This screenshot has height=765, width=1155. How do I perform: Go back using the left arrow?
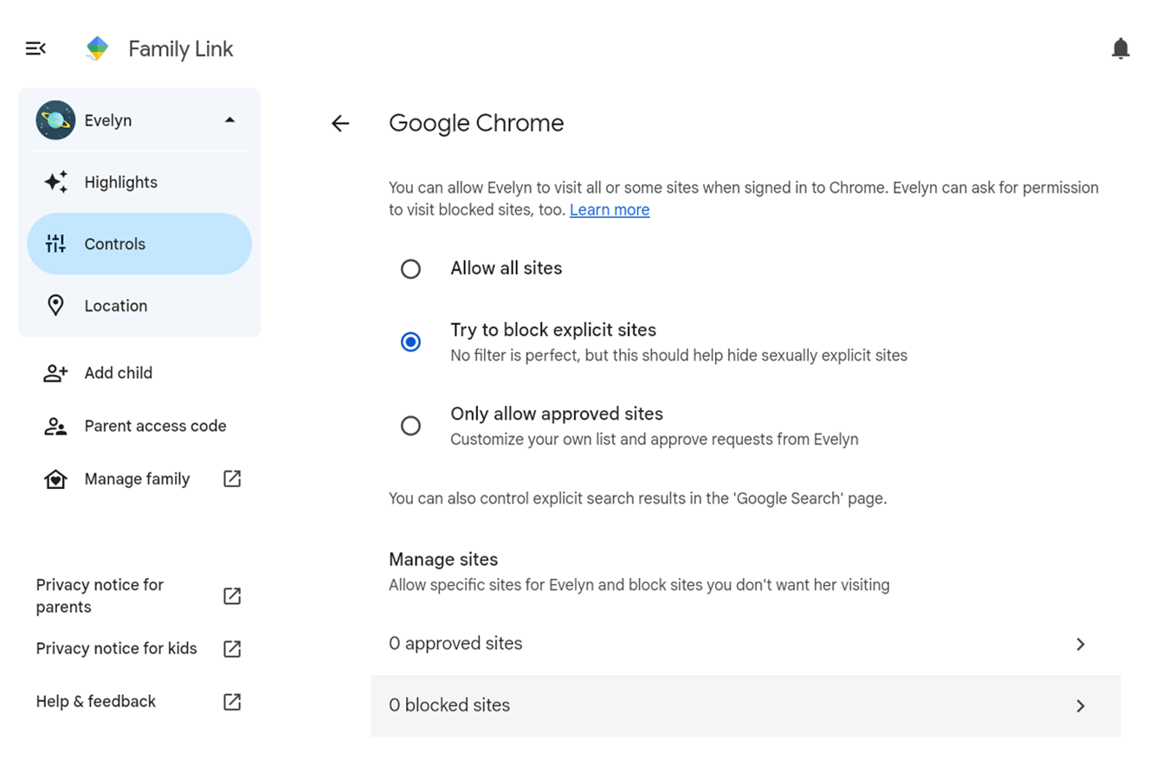pyautogui.click(x=340, y=124)
